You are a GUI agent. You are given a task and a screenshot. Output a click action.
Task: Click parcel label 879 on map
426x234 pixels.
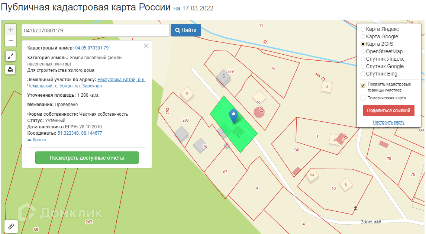(230, 71)
